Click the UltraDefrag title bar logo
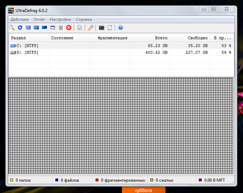 click(11, 11)
